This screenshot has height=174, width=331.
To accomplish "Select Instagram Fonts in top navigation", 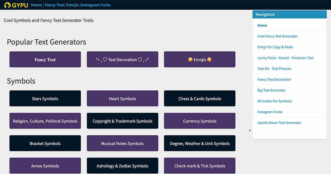I will 96,5.
